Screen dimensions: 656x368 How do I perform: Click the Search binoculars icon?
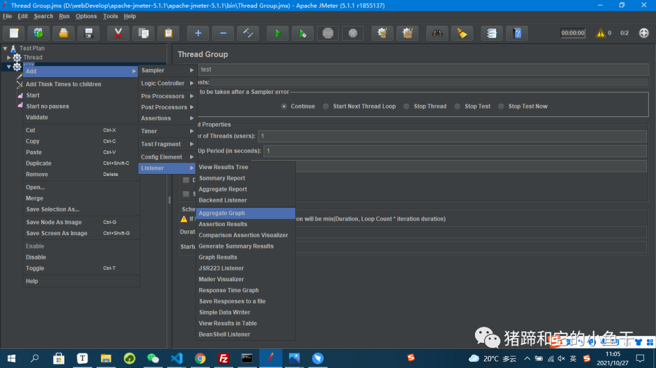[437, 33]
